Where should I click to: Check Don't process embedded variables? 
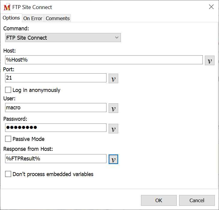click(8, 174)
